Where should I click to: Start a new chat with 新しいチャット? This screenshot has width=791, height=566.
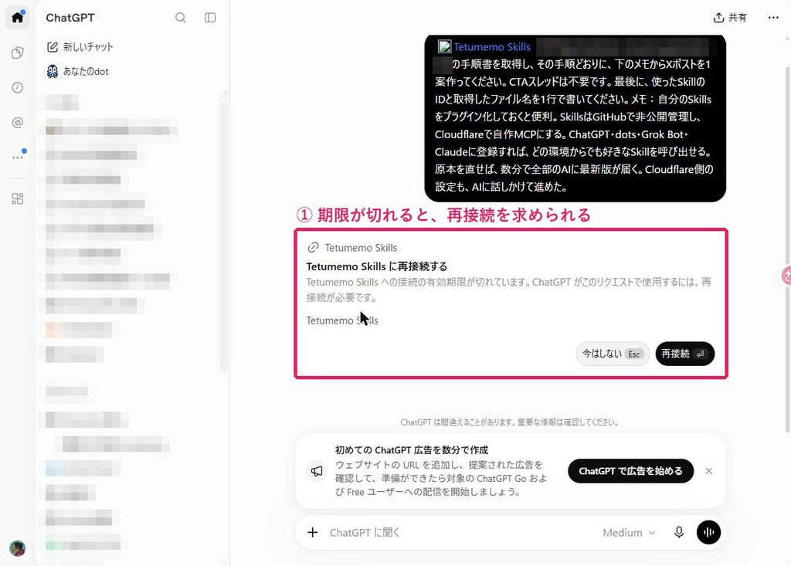point(80,47)
